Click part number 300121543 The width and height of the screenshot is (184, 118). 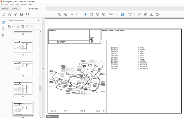(x=115, y=48)
